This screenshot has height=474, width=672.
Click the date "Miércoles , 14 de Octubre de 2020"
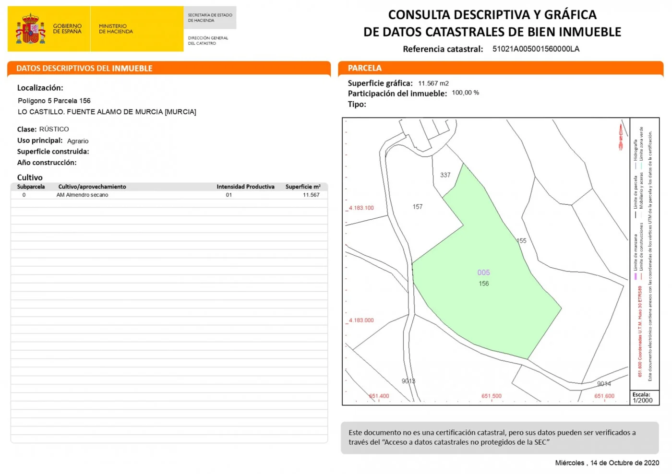click(607, 463)
